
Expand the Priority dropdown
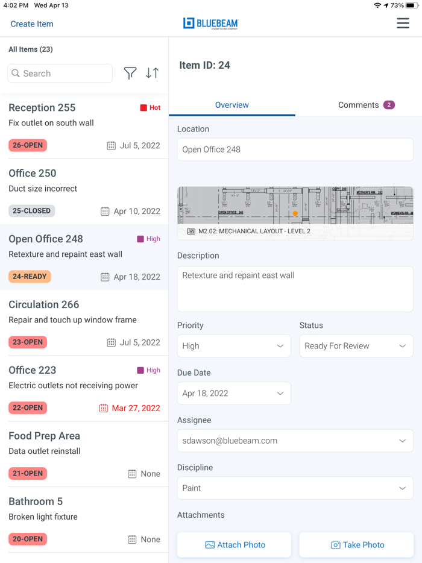pyautogui.click(x=234, y=346)
